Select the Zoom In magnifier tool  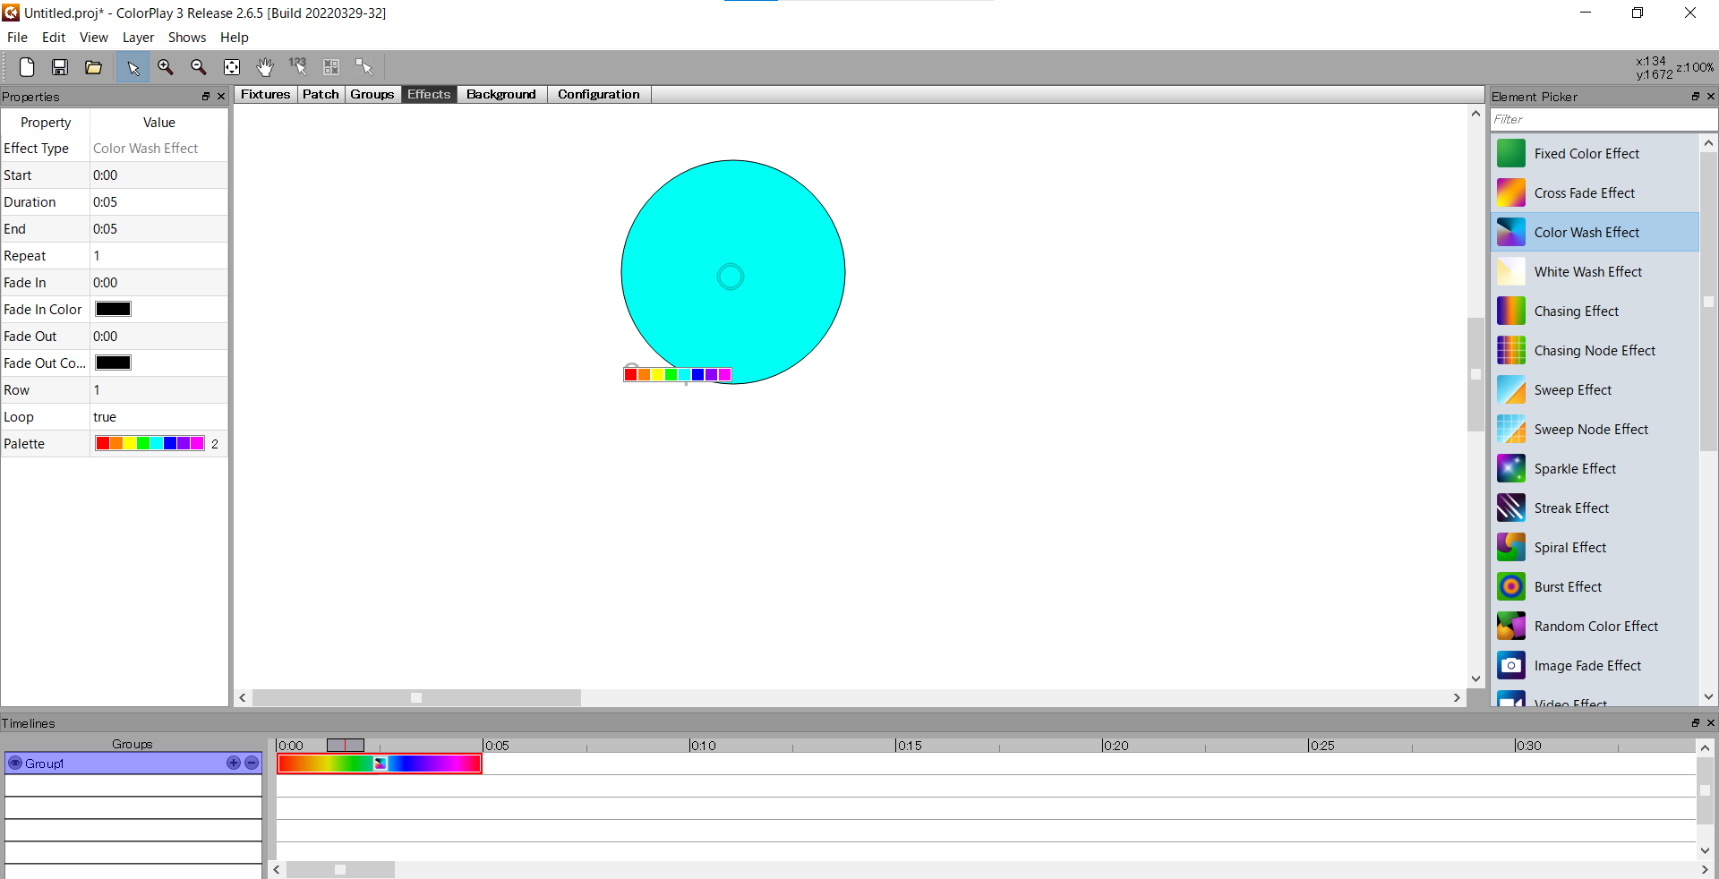[x=166, y=67]
